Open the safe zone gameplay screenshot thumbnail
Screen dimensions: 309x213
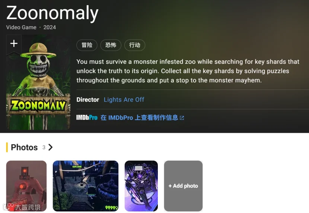(86, 186)
